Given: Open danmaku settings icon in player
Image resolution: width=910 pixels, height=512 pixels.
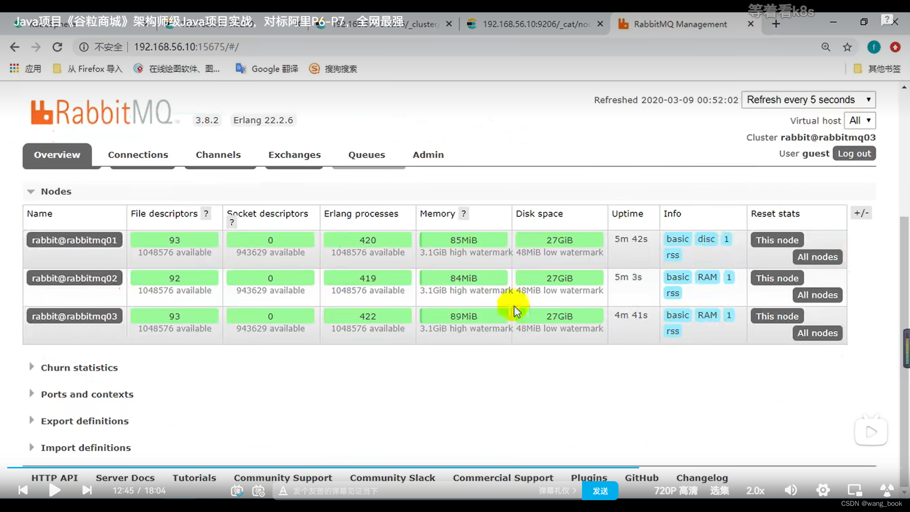Looking at the screenshot, I should (x=258, y=491).
